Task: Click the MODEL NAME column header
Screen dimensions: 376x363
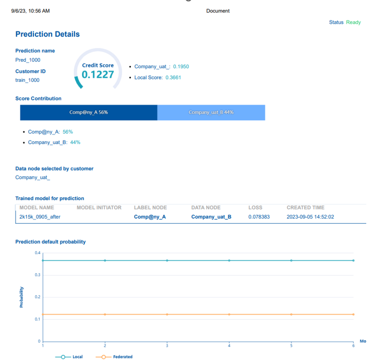Action: tap(37, 207)
